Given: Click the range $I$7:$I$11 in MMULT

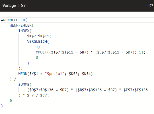Looking at the screenshot, I should [62, 52].
